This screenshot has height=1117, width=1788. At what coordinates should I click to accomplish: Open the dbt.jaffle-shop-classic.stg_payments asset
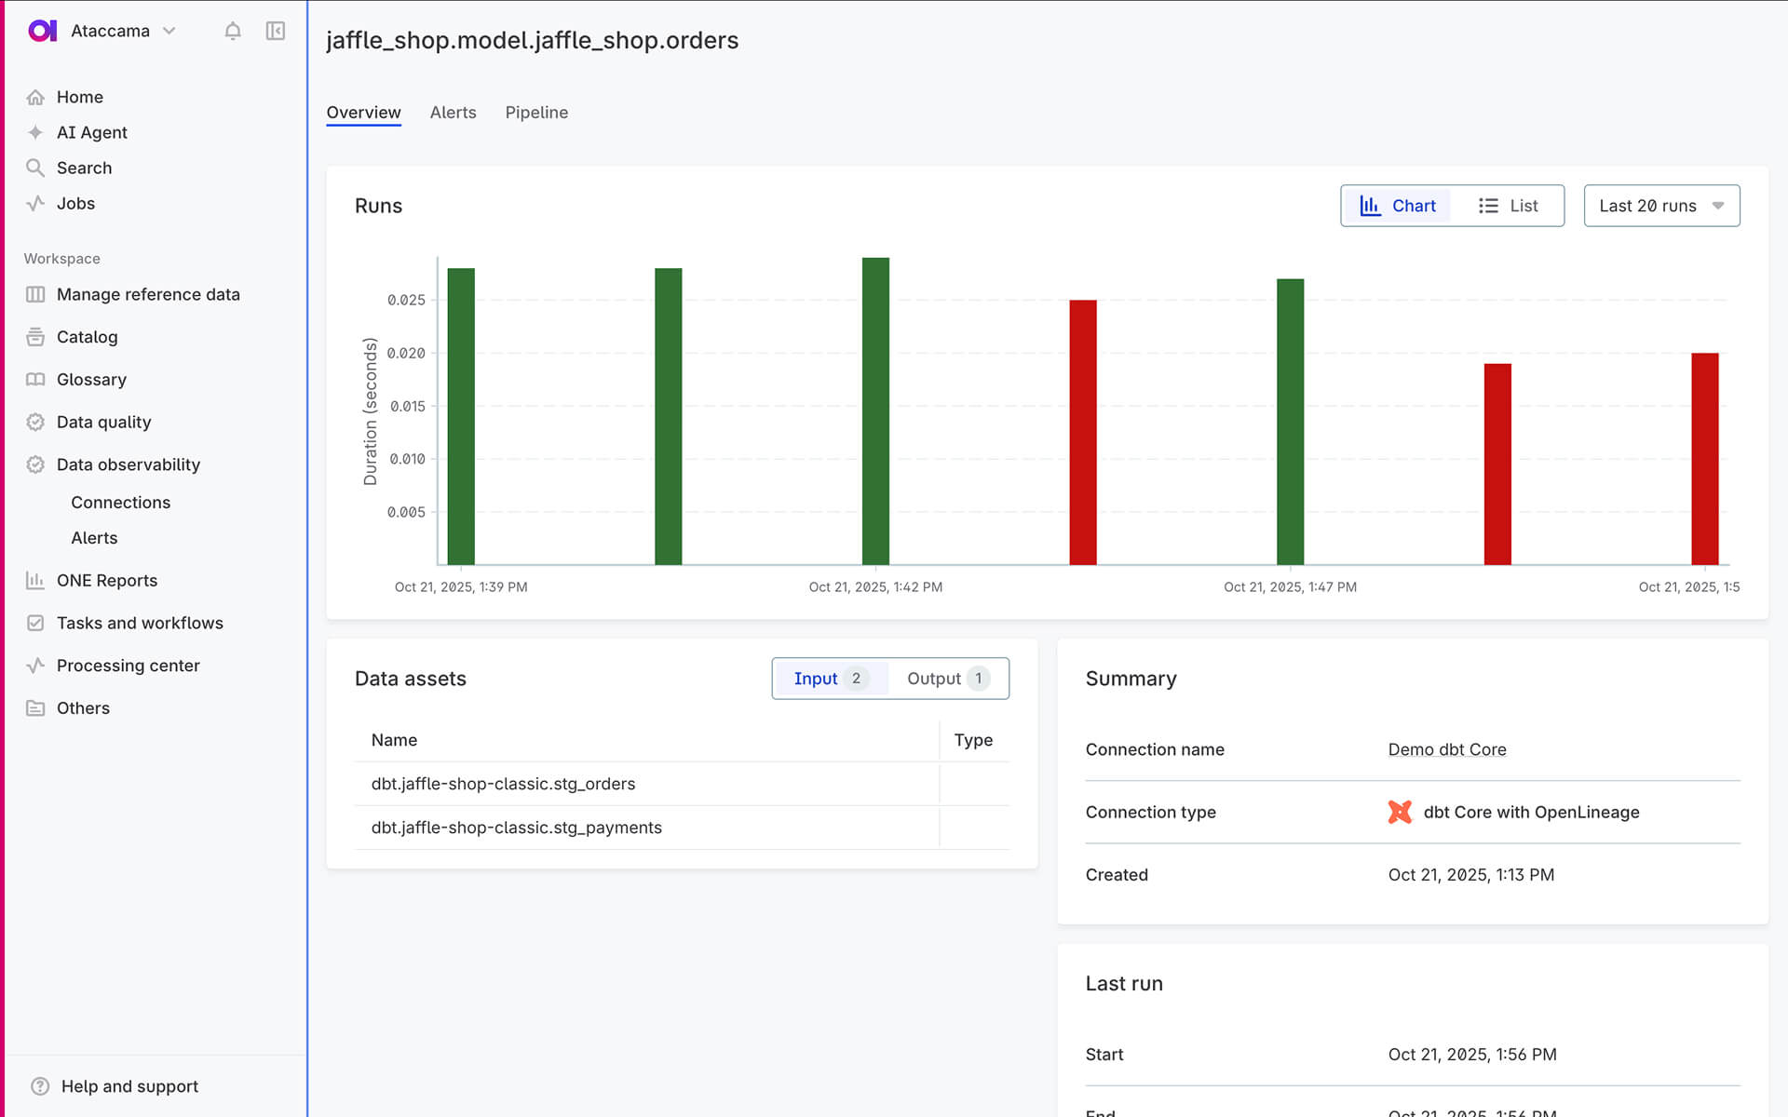pyautogui.click(x=516, y=828)
